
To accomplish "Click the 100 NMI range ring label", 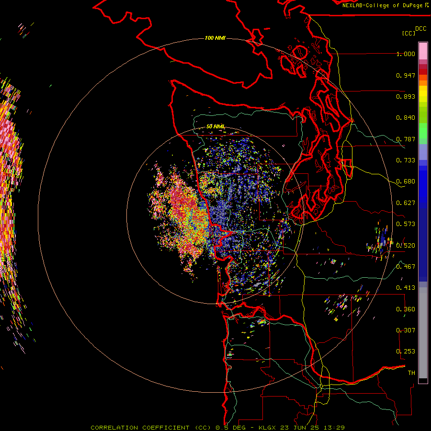I will tap(215, 38).
